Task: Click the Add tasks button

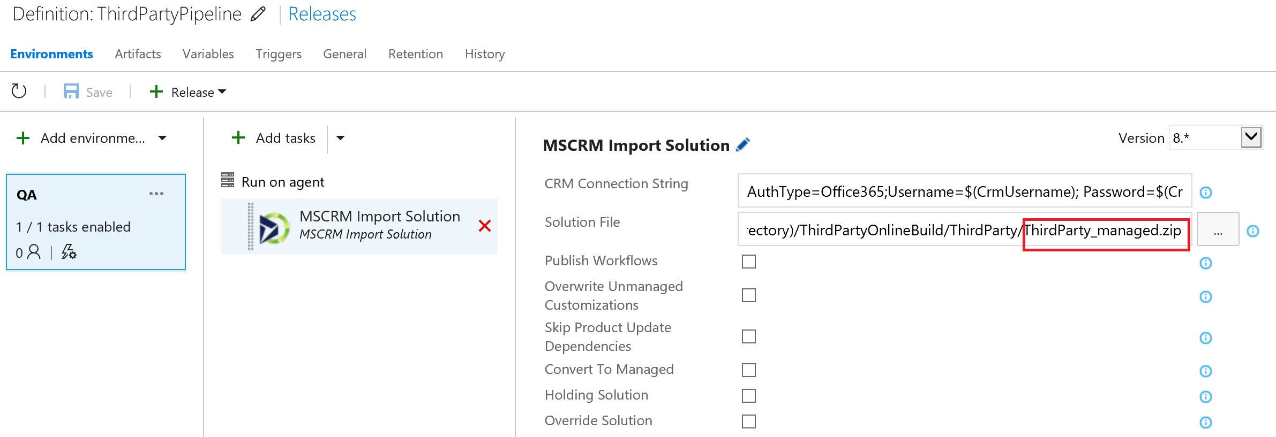Action: coord(274,138)
